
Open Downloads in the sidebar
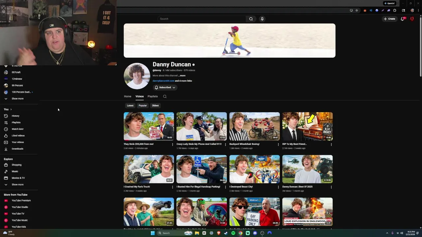point(17,149)
